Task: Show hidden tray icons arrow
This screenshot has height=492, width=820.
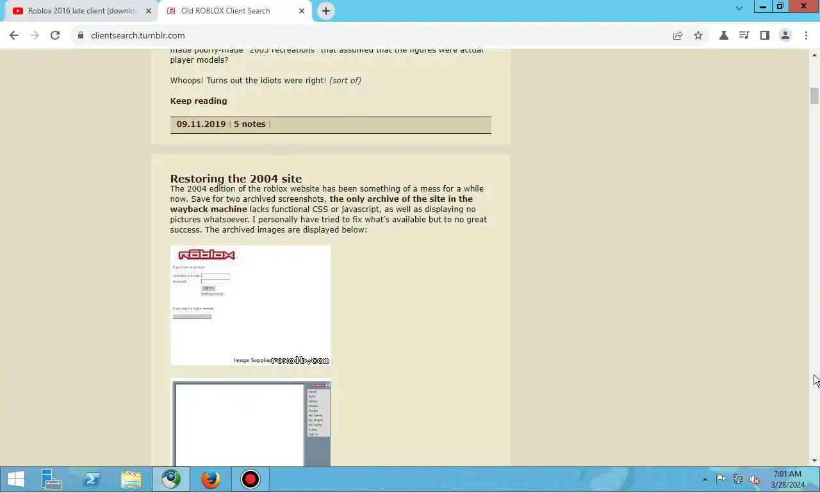Action: [705, 479]
